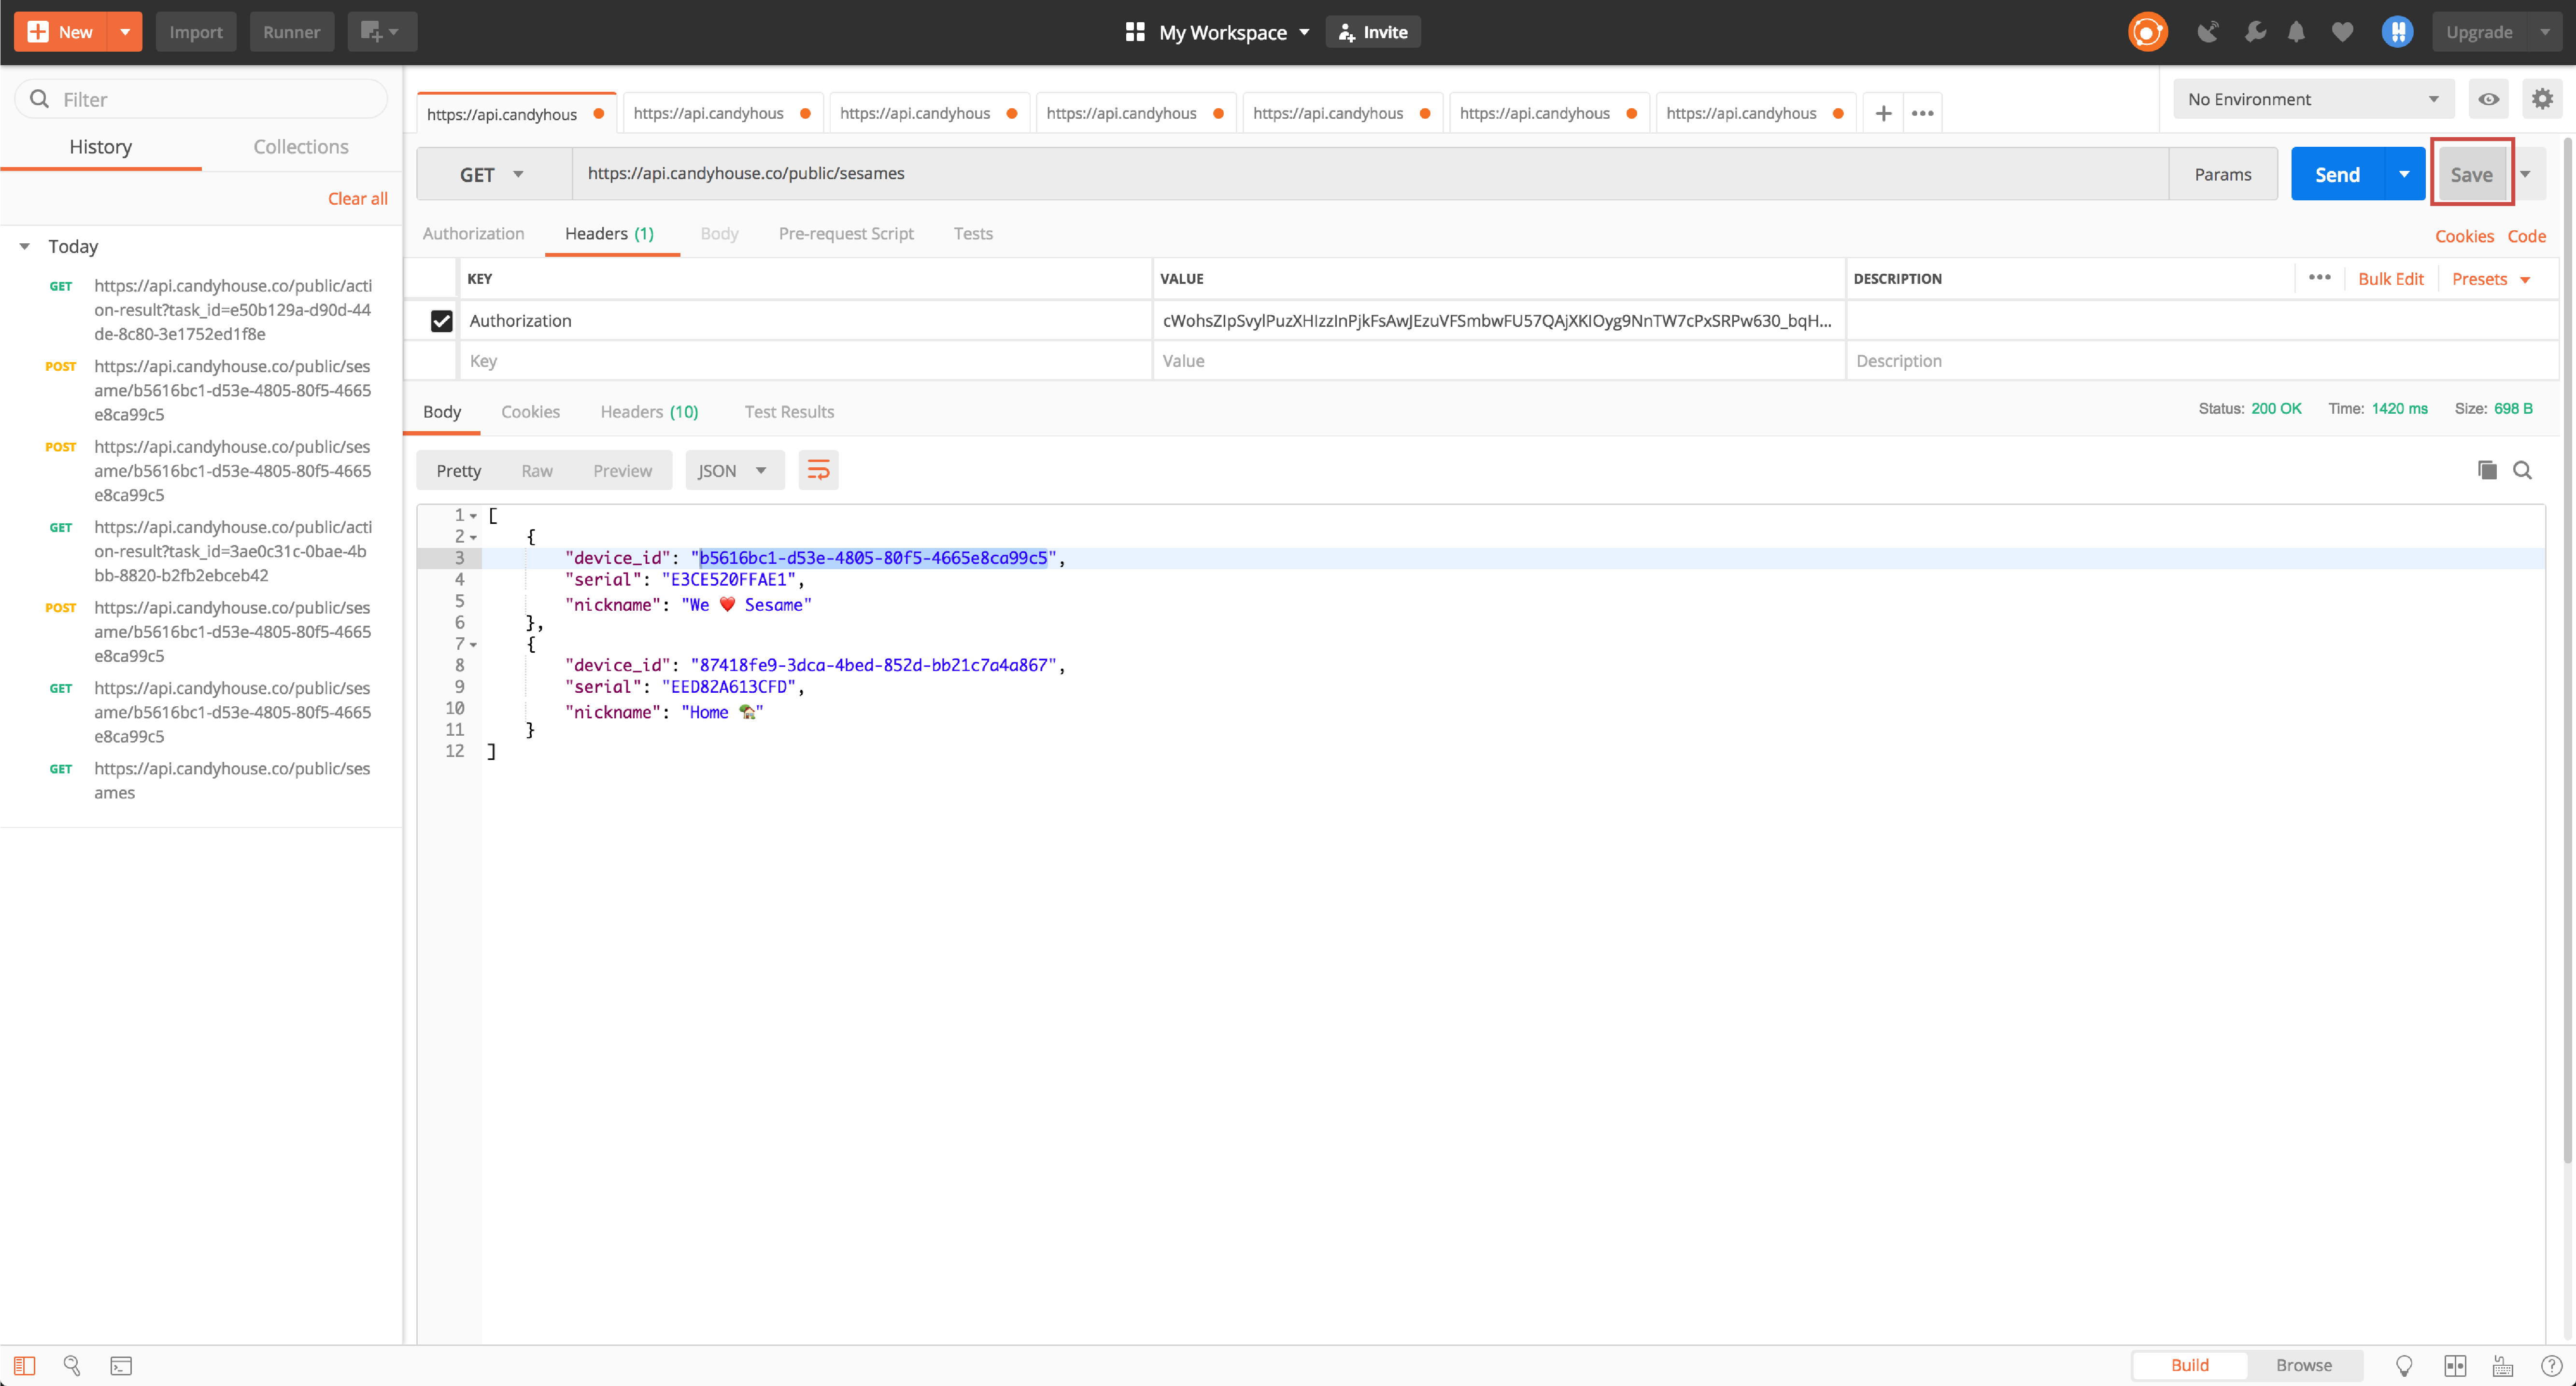This screenshot has width=2576, height=1386.
Task: Open the interceptor satellite icon
Action: pyautogui.click(x=2208, y=32)
